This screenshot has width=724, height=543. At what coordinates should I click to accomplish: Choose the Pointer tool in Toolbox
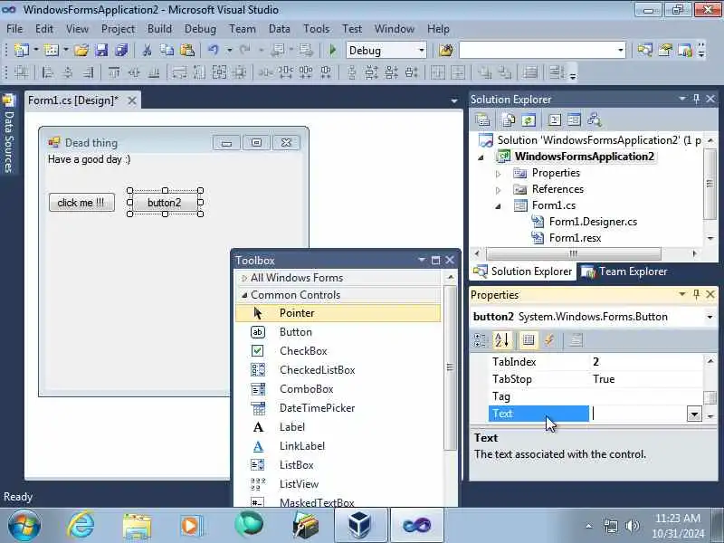click(x=338, y=313)
